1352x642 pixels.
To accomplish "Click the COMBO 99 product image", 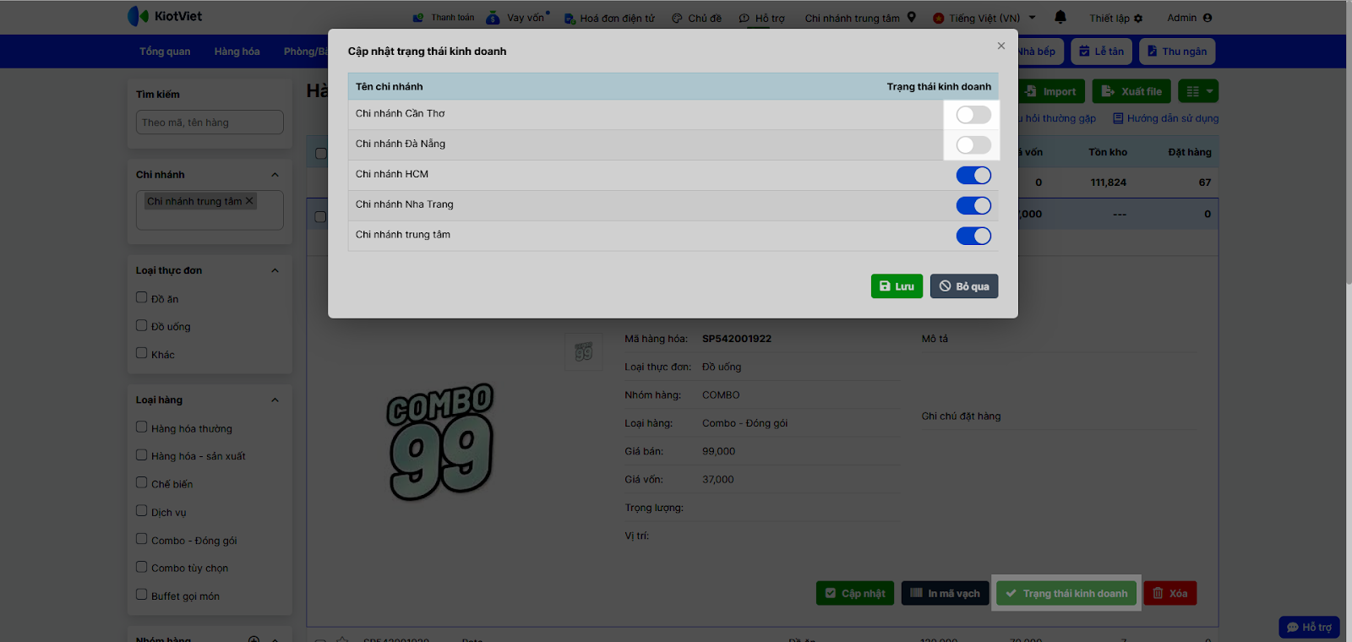I will point(440,441).
